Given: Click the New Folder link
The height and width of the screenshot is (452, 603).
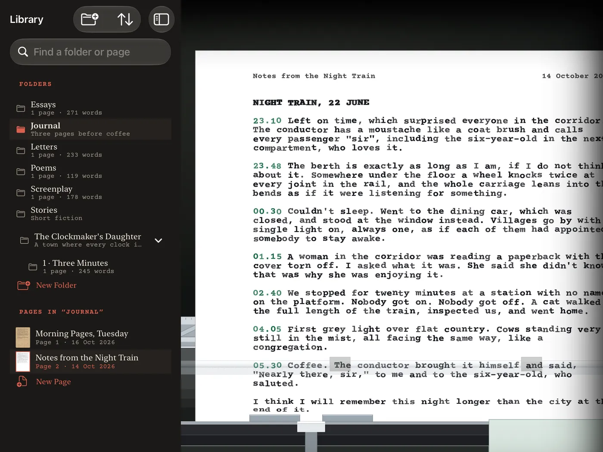Looking at the screenshot, I should [x=56, y=285].
